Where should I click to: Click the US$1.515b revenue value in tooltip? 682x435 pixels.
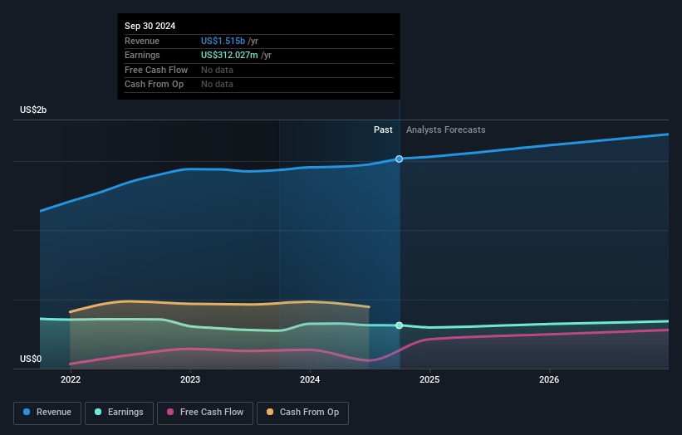point(223,41)
